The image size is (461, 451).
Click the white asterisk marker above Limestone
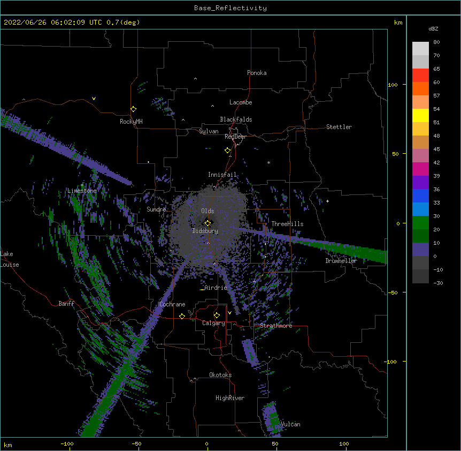click(x=82, y=185)
